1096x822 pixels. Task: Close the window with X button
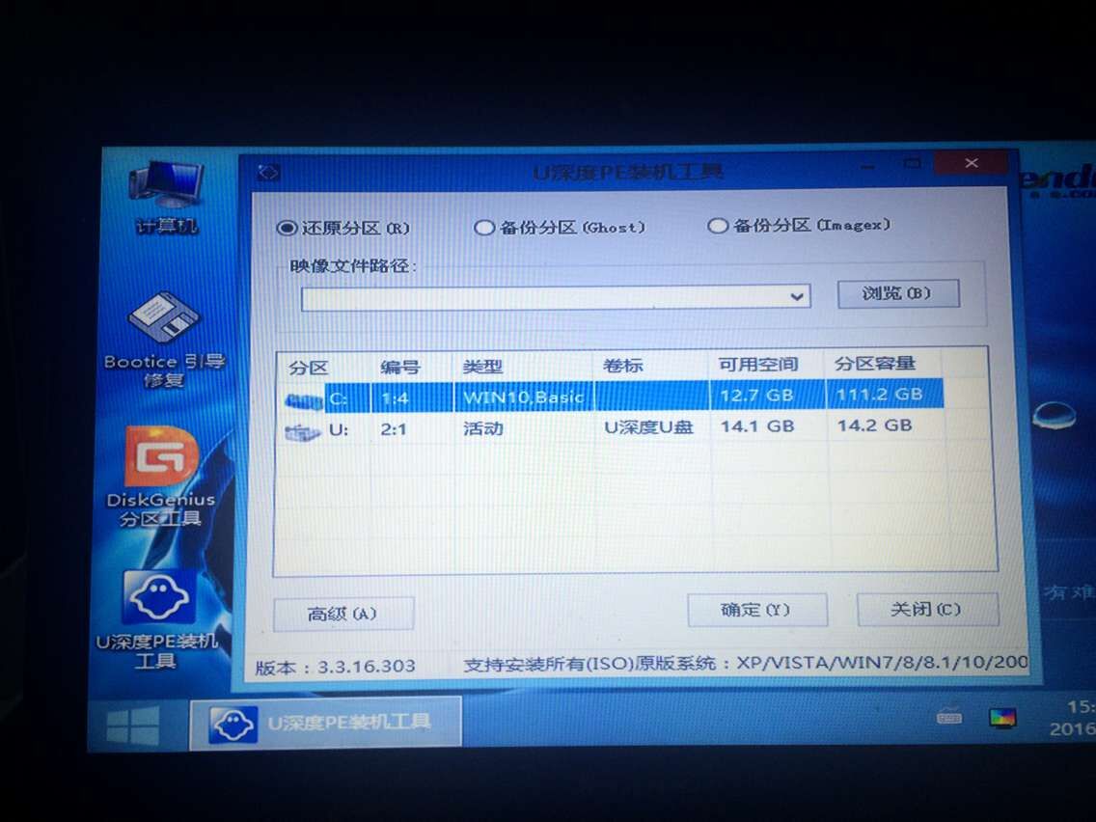tap(972, 163)
